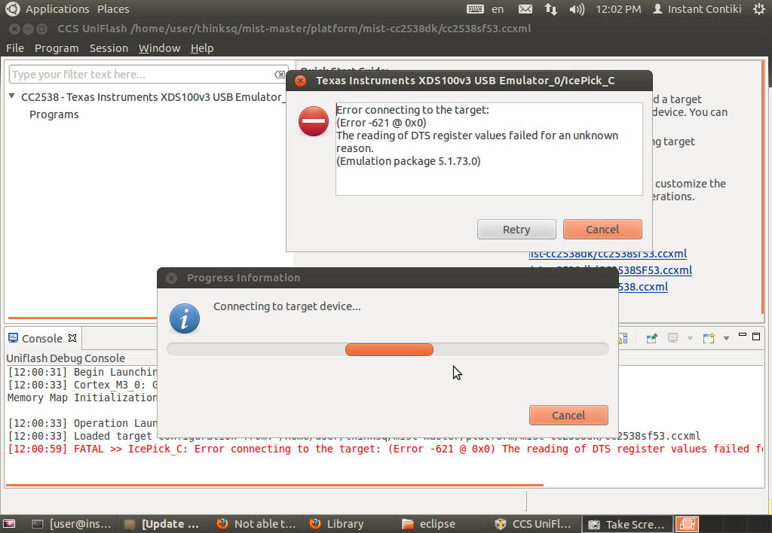
Task: Cancel the Progress Information dialog
Action: point(568,416)
